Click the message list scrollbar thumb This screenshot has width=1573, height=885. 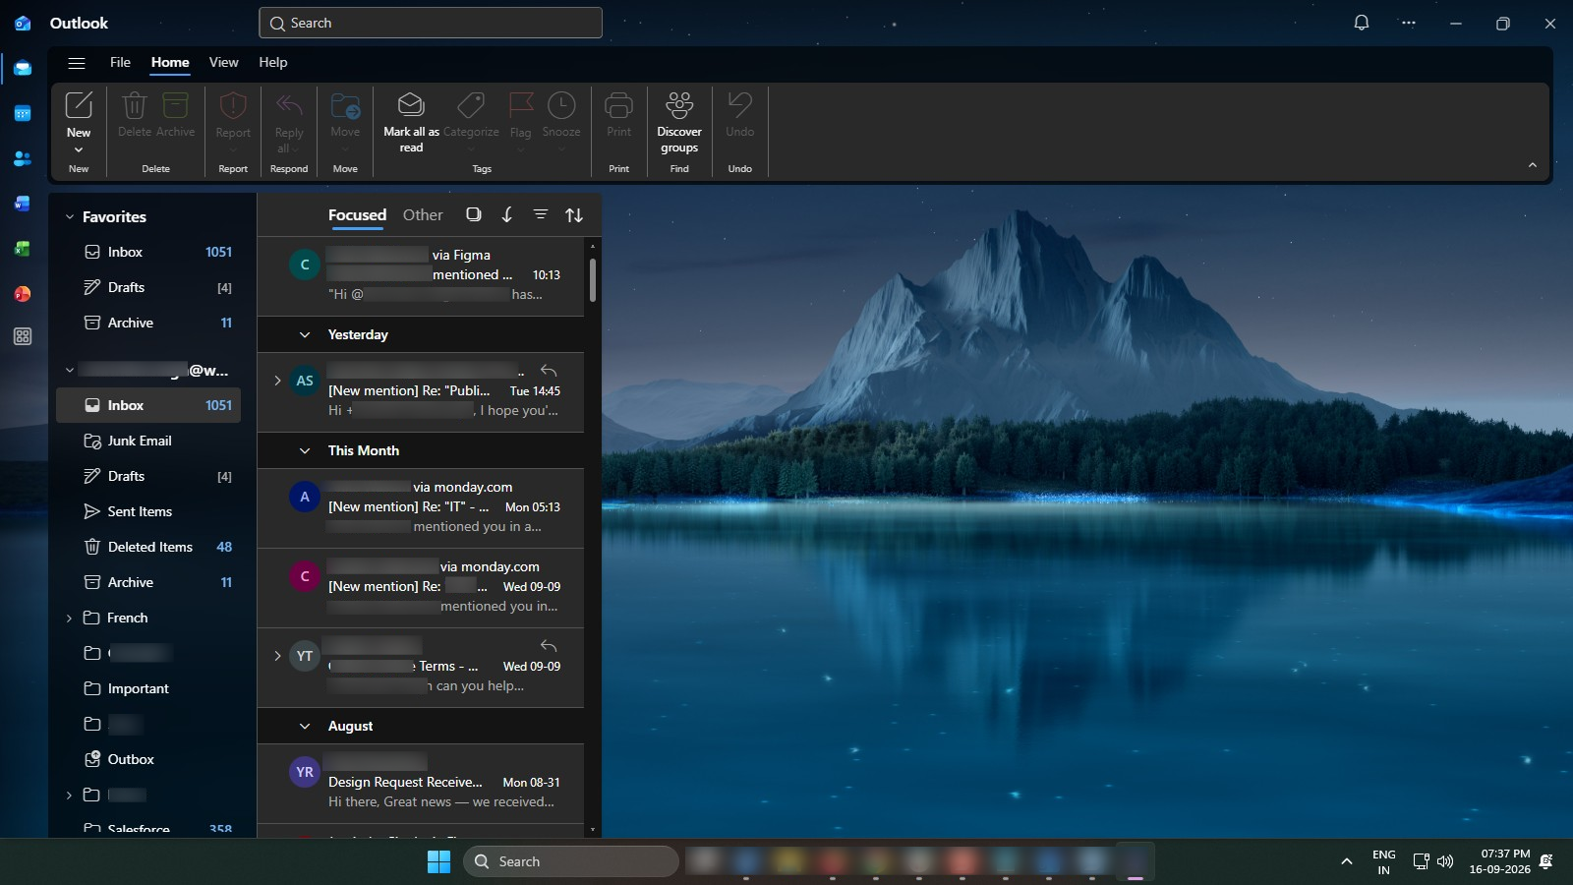(x=592, y=279)
